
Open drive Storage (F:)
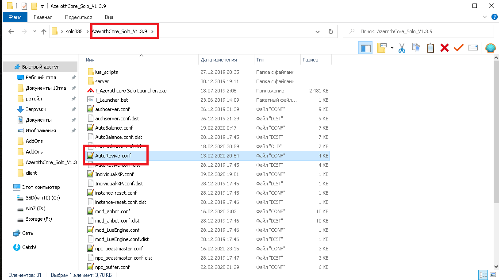pyautogui.click(x=38, y=219)
